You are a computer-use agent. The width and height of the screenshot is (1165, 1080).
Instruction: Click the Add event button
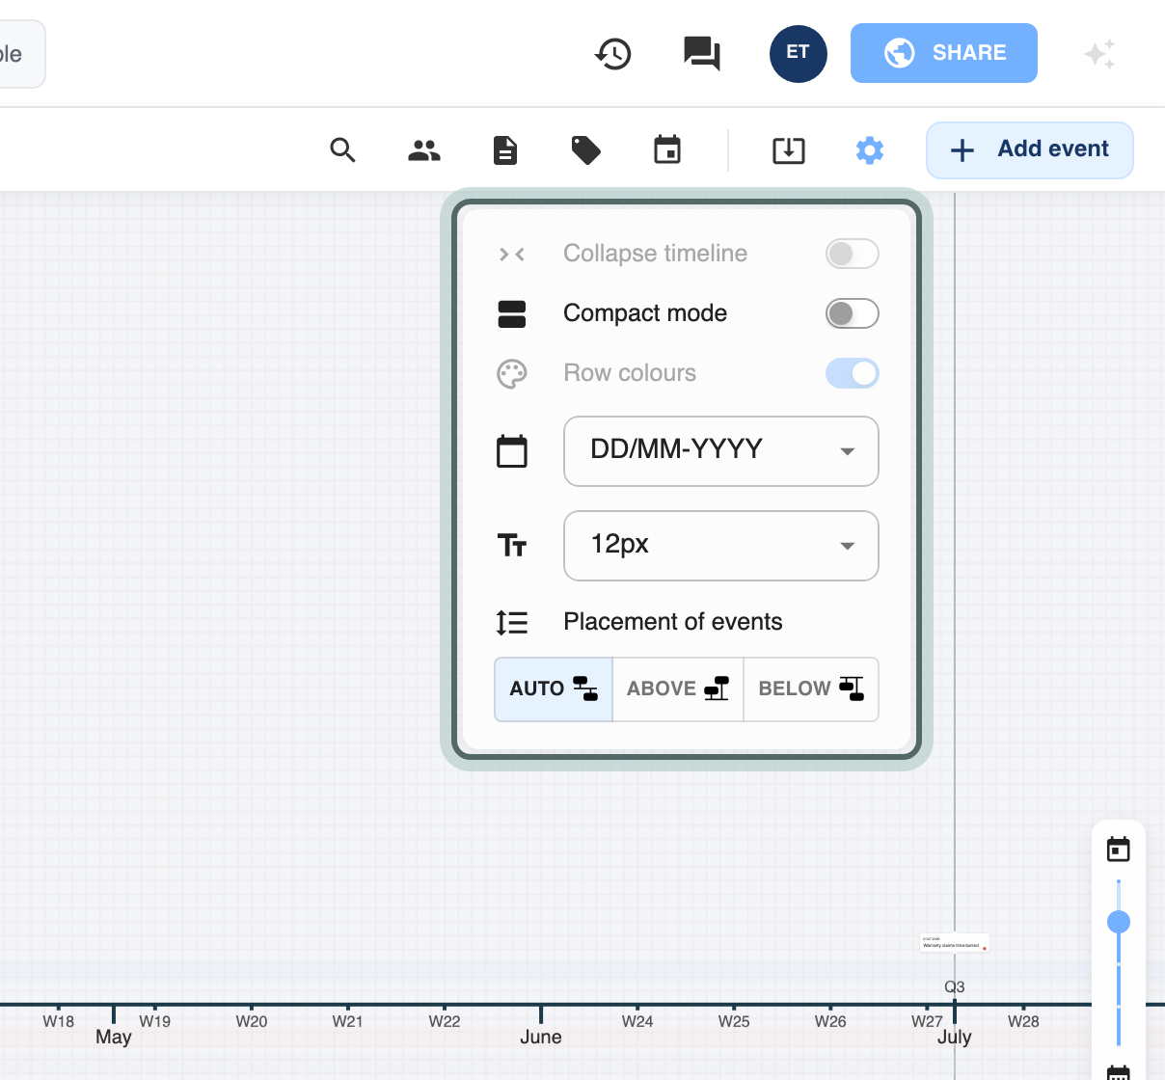point(1030,150)
